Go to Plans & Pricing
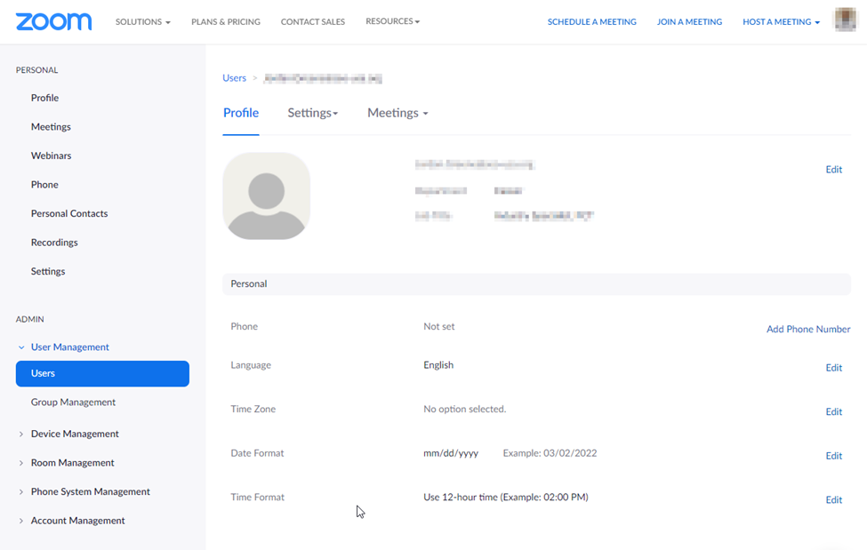Image resolution: width=867 pixels, height=550 pixels. 226,21
